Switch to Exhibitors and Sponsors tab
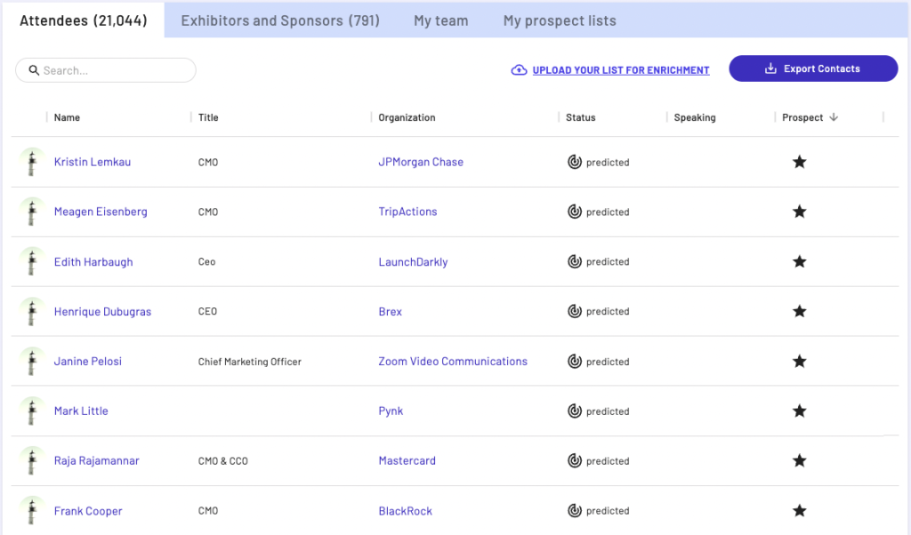The image size is (911, 535). (x=280, y=20)
